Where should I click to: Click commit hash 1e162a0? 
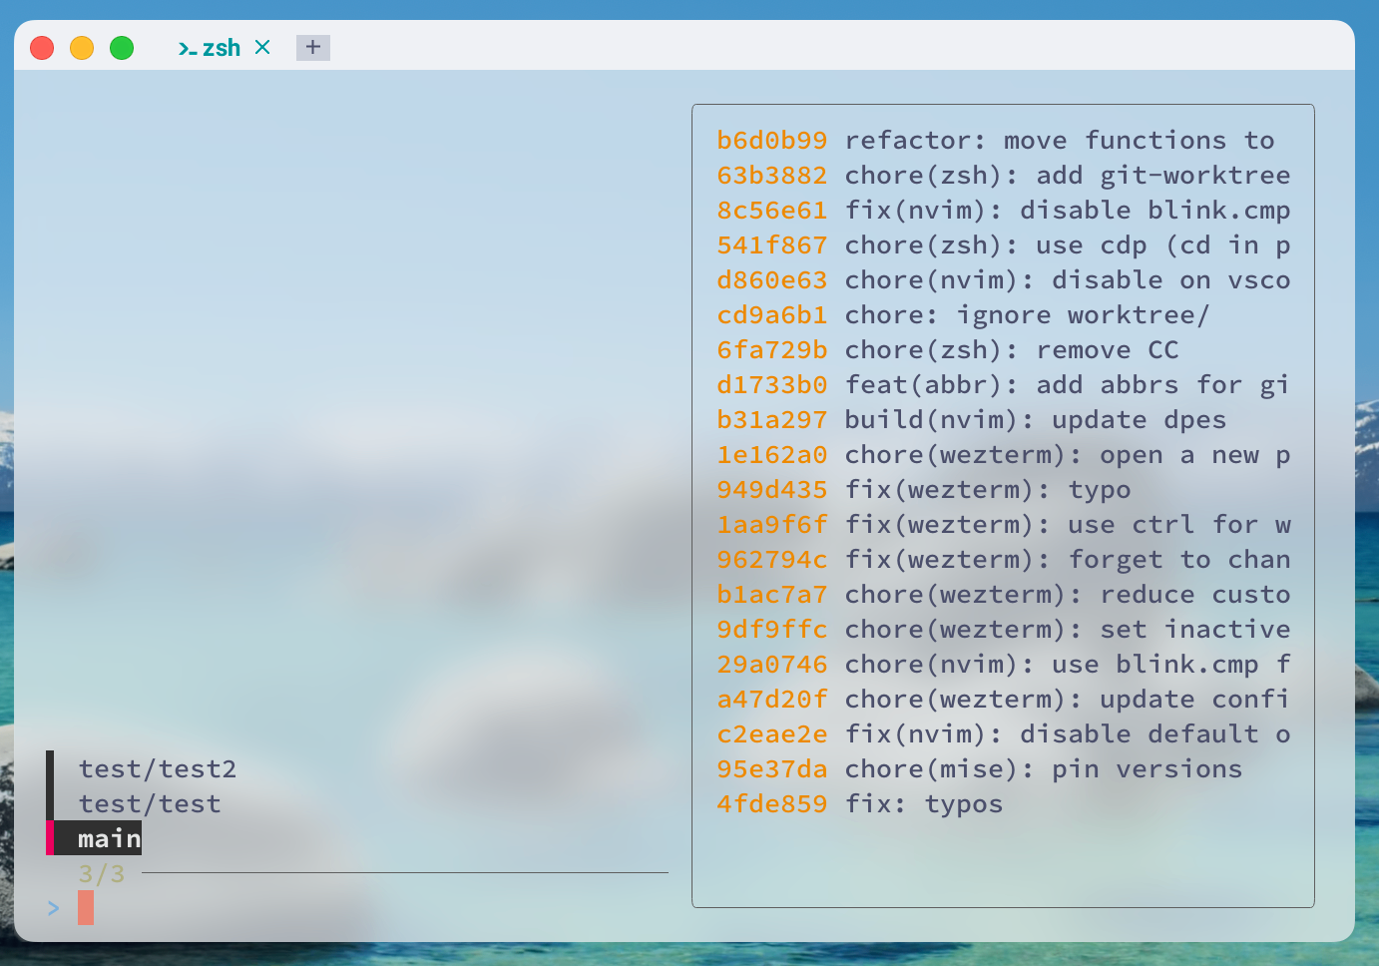[772, 455]
